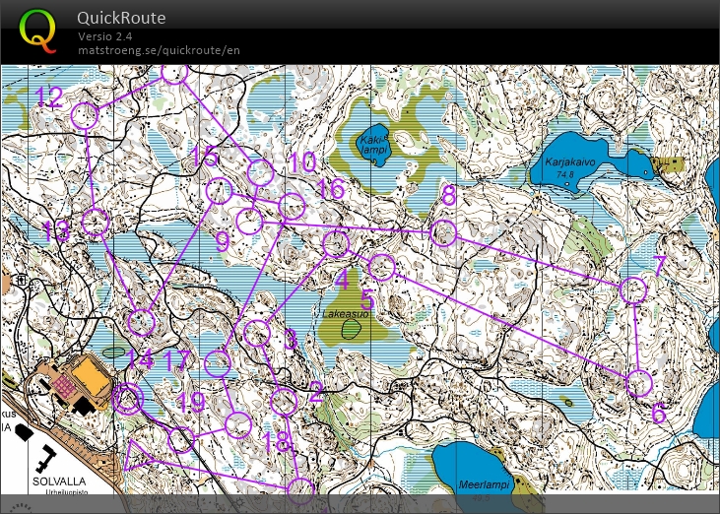Click the Meerlampi lake label
The image size is (720, 514).
(x=484, y=483)
